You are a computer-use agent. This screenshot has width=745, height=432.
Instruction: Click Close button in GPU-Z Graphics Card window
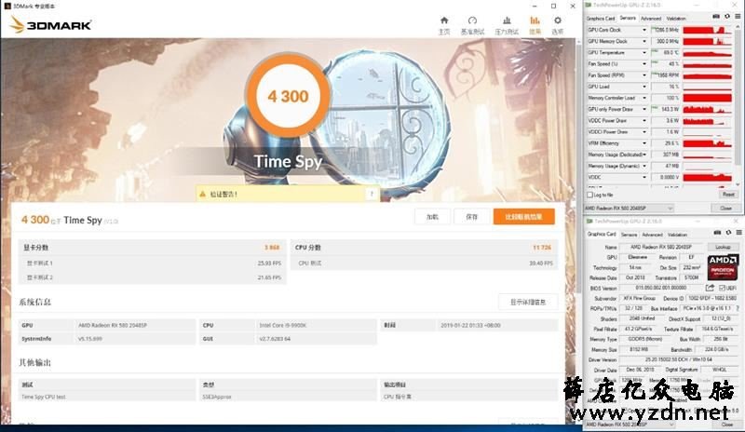[727, 424]
